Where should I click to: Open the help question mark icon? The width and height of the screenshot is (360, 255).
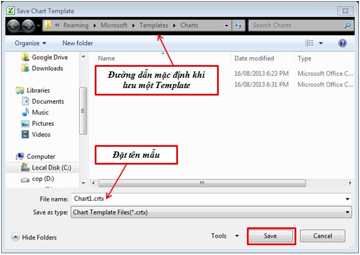tap(343, 43)
